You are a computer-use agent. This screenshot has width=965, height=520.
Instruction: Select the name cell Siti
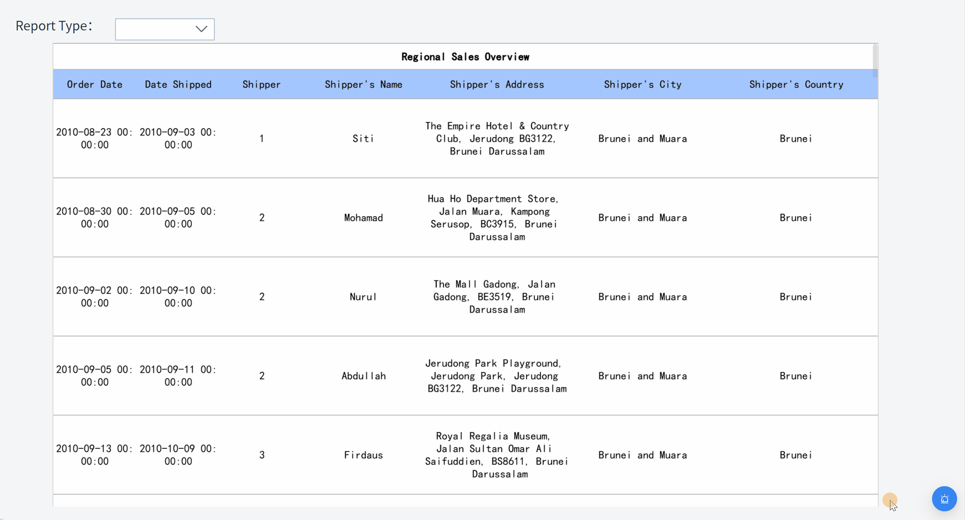pyautogui.click(x=363, y=138)
